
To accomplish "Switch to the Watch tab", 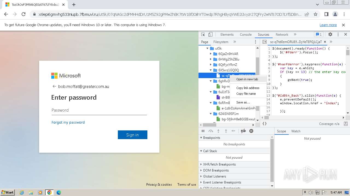I will [x=296, y=131].
